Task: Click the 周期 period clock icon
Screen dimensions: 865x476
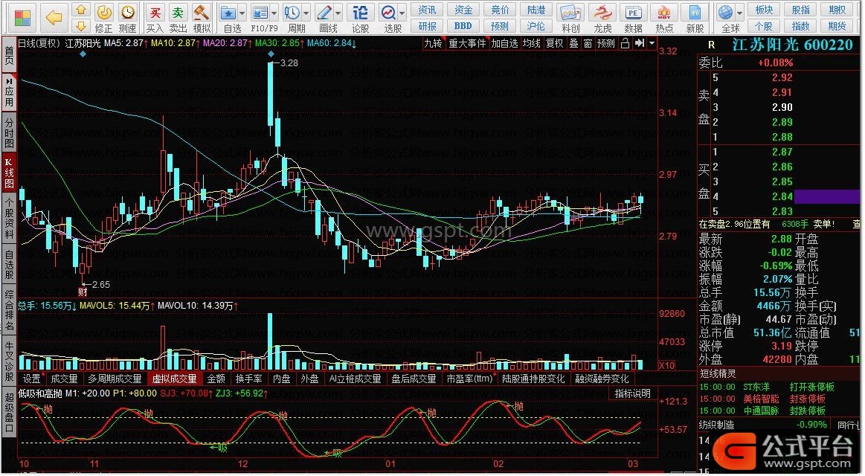Action: [x=292, y=12]
